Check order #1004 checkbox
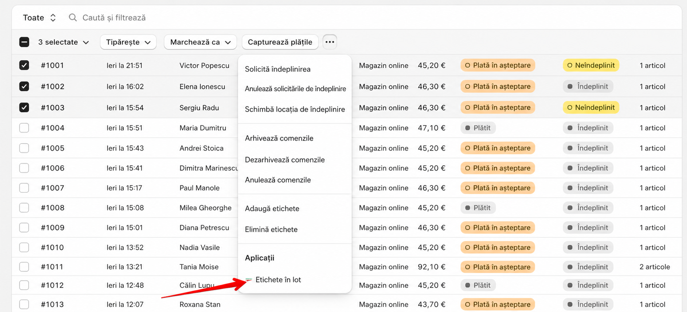 tap(24, 128)
